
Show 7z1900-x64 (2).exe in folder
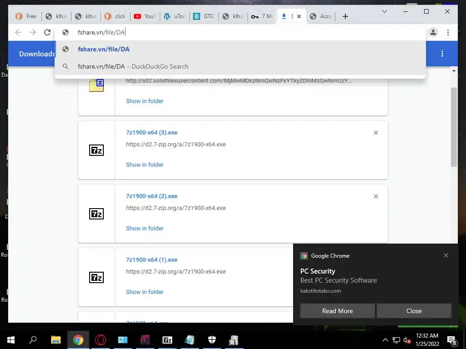pyautogui.click(x=145, y=228)
